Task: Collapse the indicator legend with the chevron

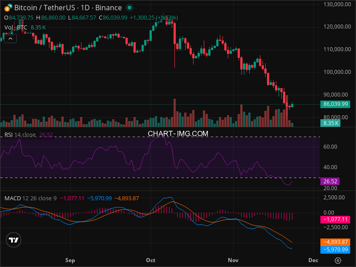Action: tap(11, 38)
